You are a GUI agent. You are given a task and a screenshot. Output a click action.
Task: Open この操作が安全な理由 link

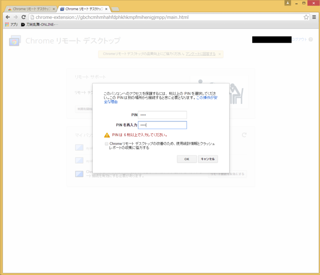[x=160, y=99]
